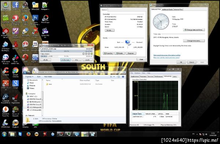Select the Garena desktop icon
This screenshot has height=144, width=220.
[x=15, y=45]
